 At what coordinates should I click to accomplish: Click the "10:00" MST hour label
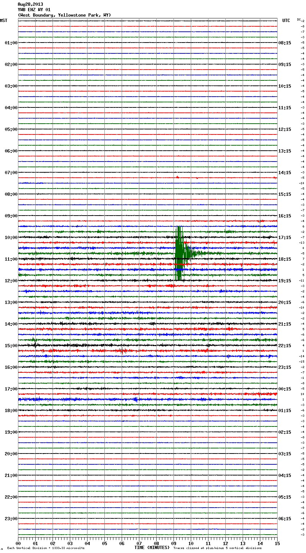11,238
